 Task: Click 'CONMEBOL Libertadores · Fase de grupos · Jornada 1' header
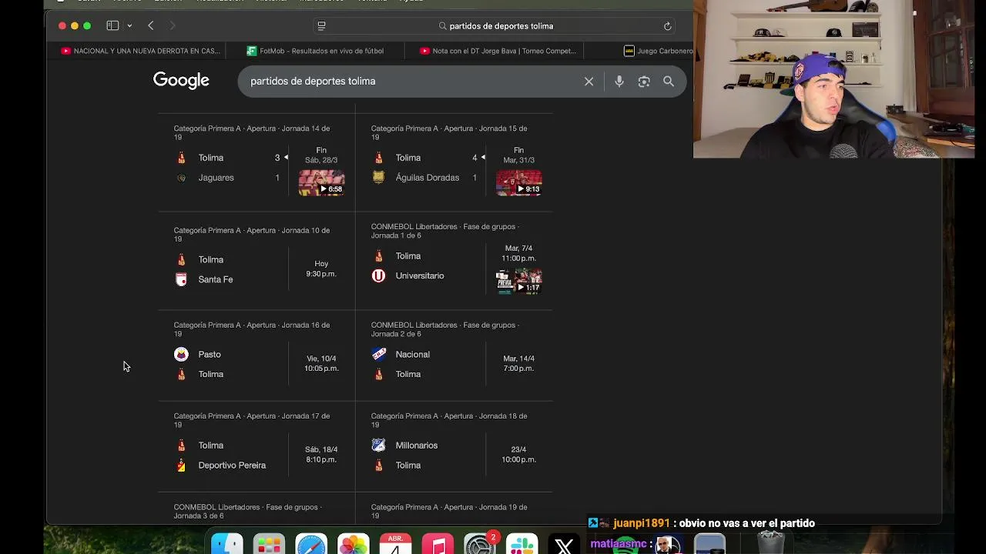[444, 231]
